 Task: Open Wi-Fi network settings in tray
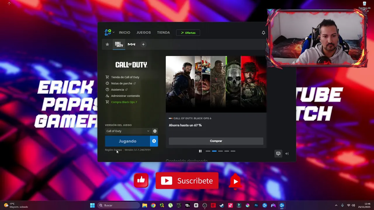point(348,205)
